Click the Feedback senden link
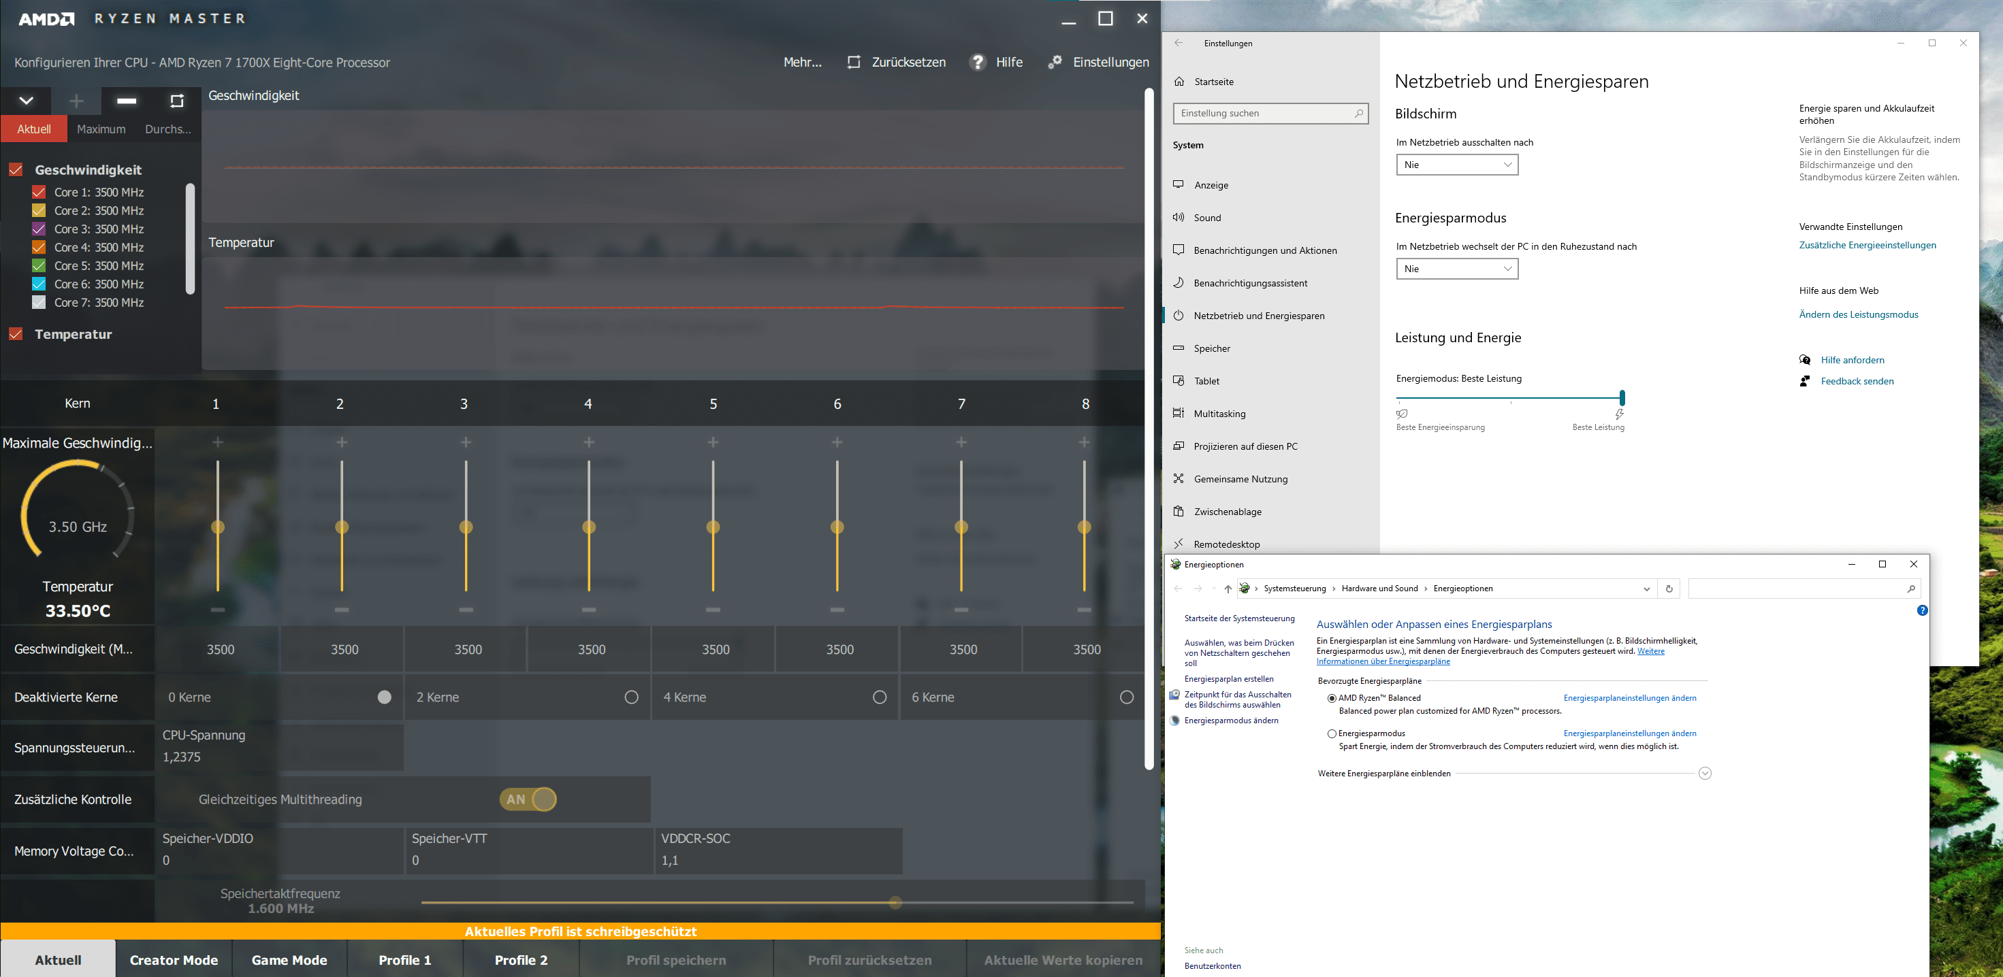The image size is (2003, 977). point(1857,381)
